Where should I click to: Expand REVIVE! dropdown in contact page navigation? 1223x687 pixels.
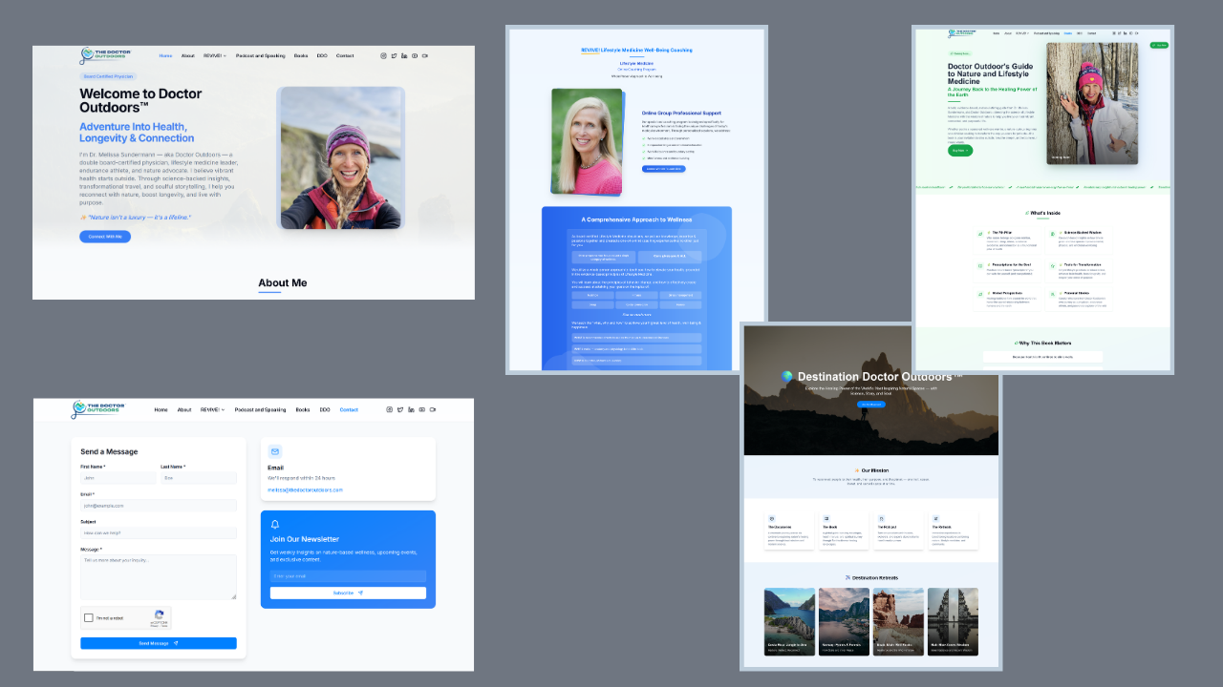[x=212, y=409]
